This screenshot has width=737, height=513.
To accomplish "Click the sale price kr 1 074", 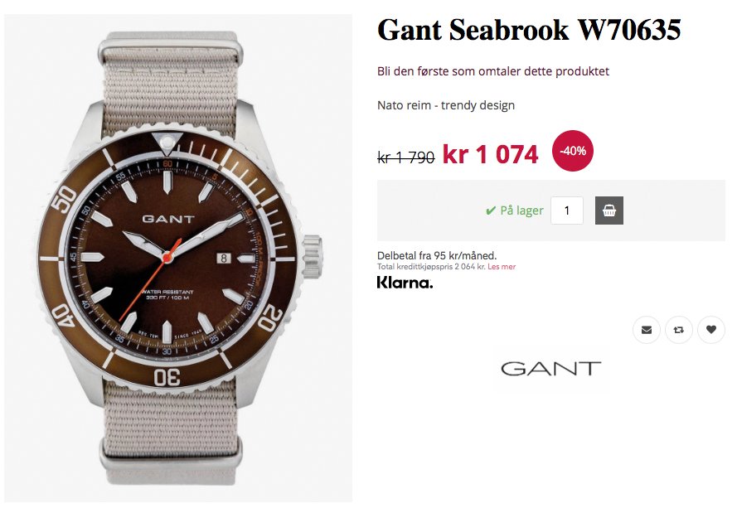I will pos(490,154).
